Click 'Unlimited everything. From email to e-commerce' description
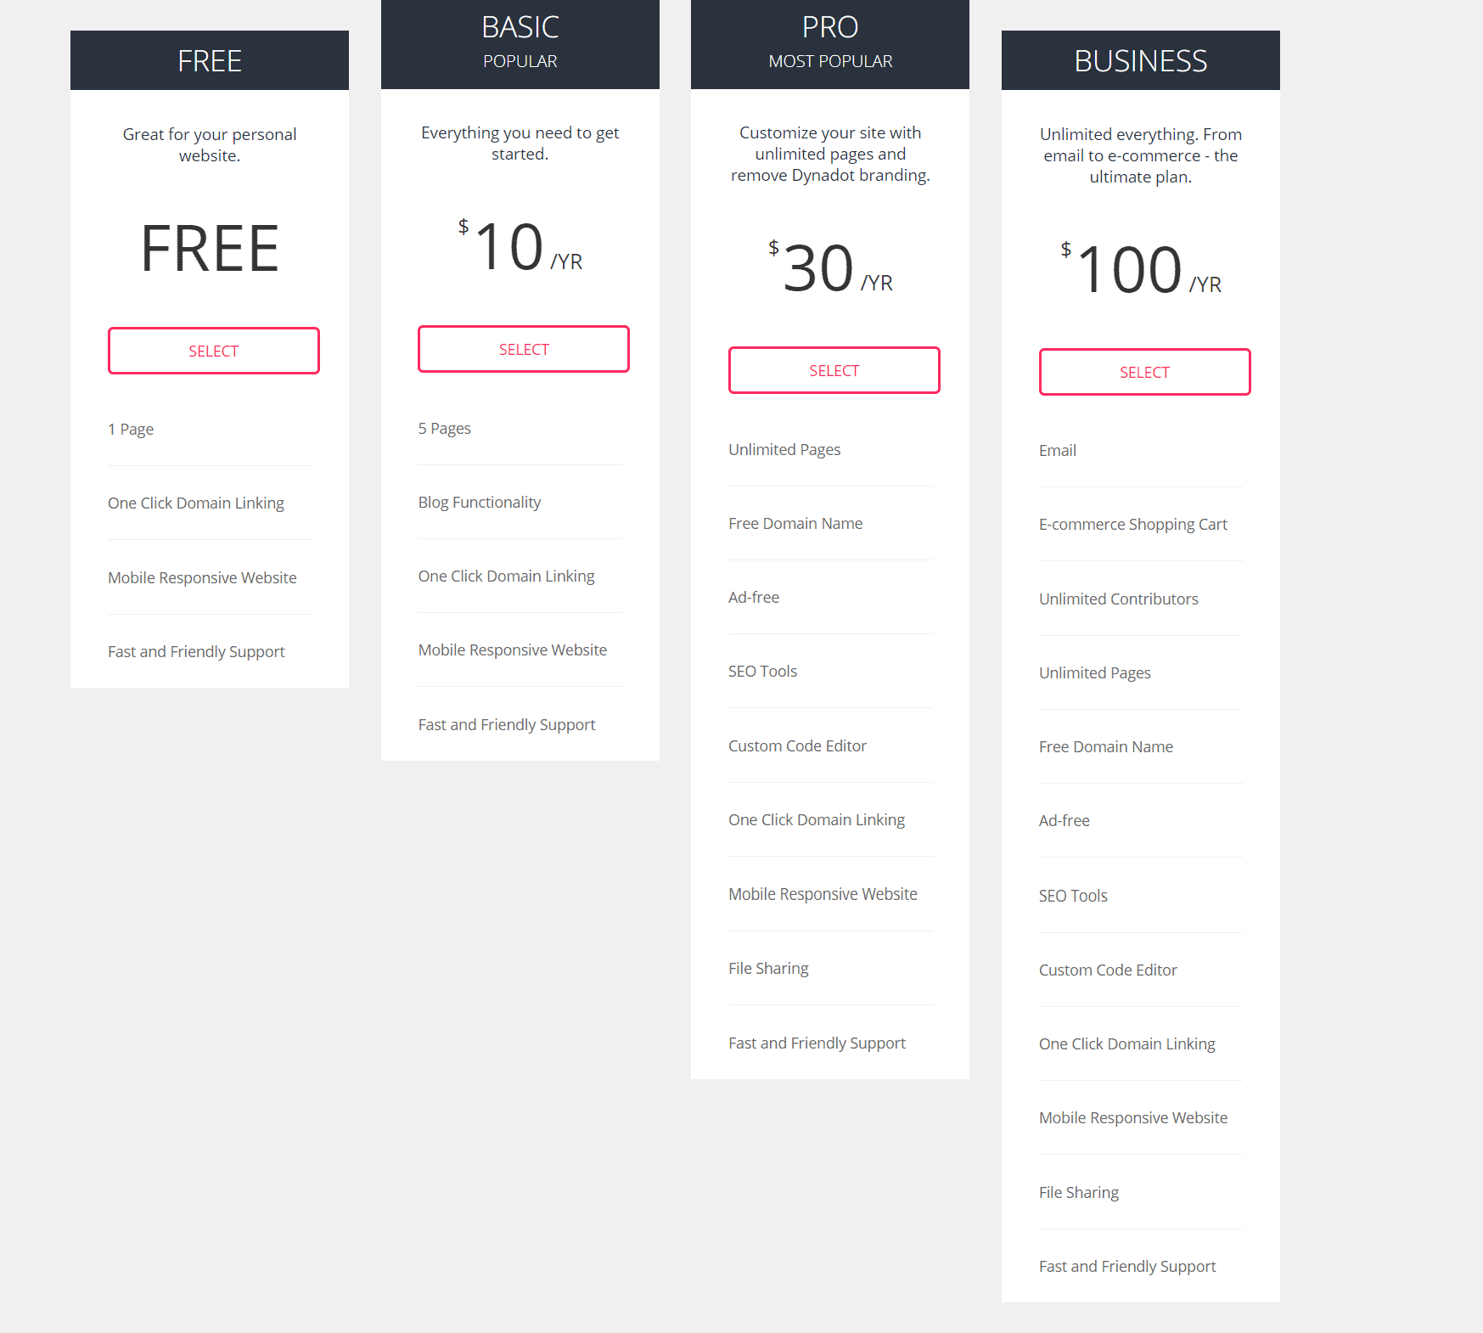 [x=1141, y=155]
